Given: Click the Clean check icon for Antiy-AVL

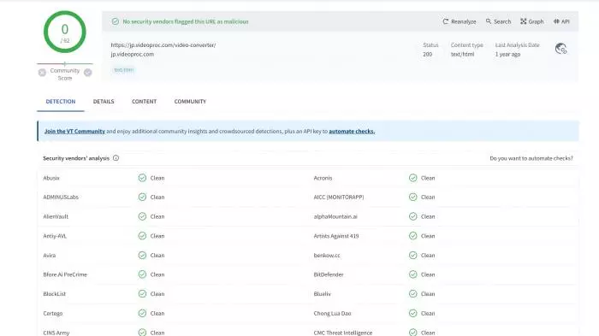Looking at the screenshot, I should point(142,236).
